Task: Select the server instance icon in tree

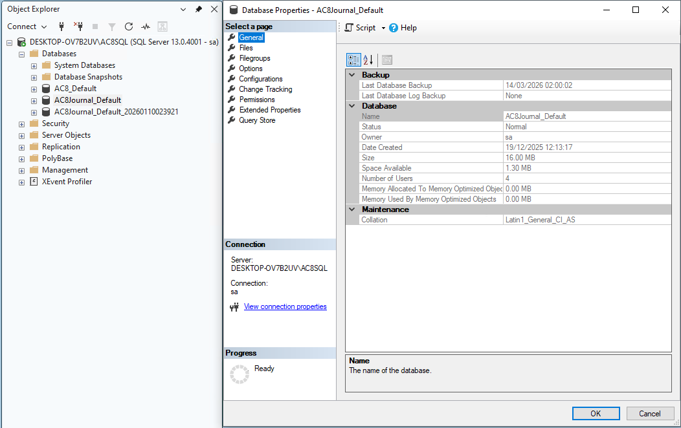Action: click(x=21, y=42)
